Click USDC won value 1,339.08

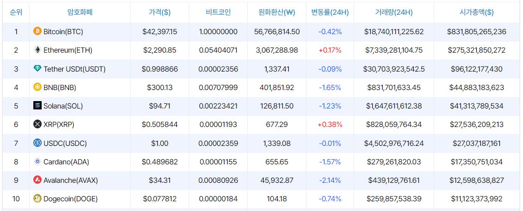pos(277,144)
